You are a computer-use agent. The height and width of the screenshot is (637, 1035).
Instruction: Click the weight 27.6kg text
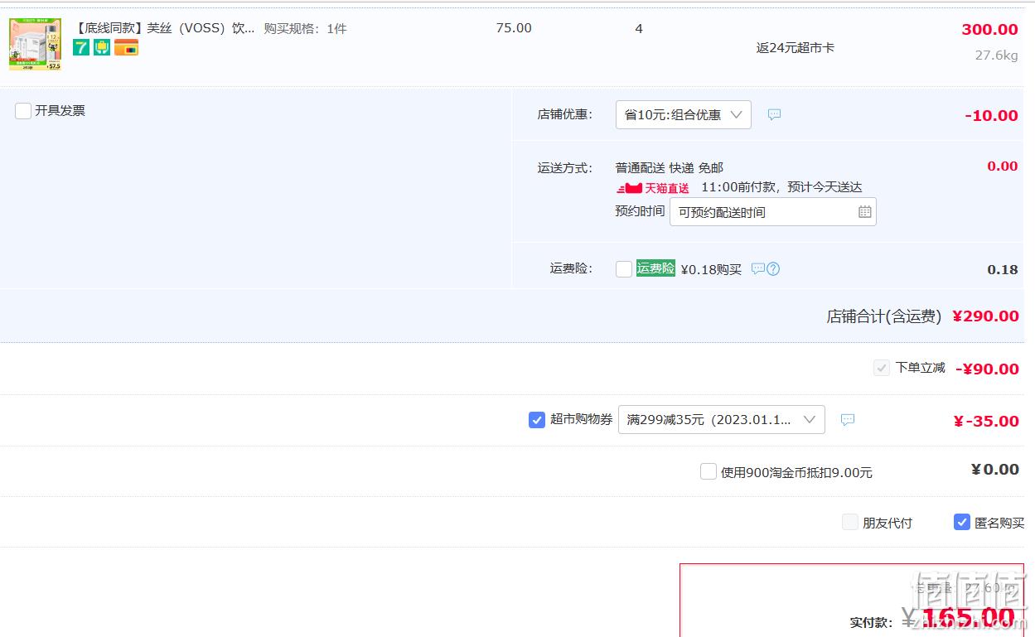pyautogui.click(x=996, y=55)
